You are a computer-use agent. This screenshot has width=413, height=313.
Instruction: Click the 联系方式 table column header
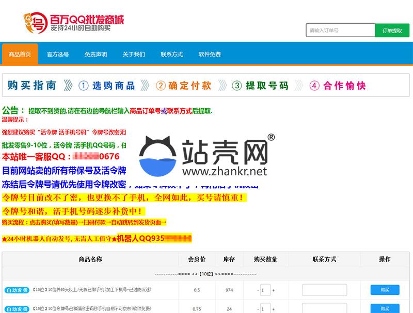pyautogui.click(x=325, y=259)
